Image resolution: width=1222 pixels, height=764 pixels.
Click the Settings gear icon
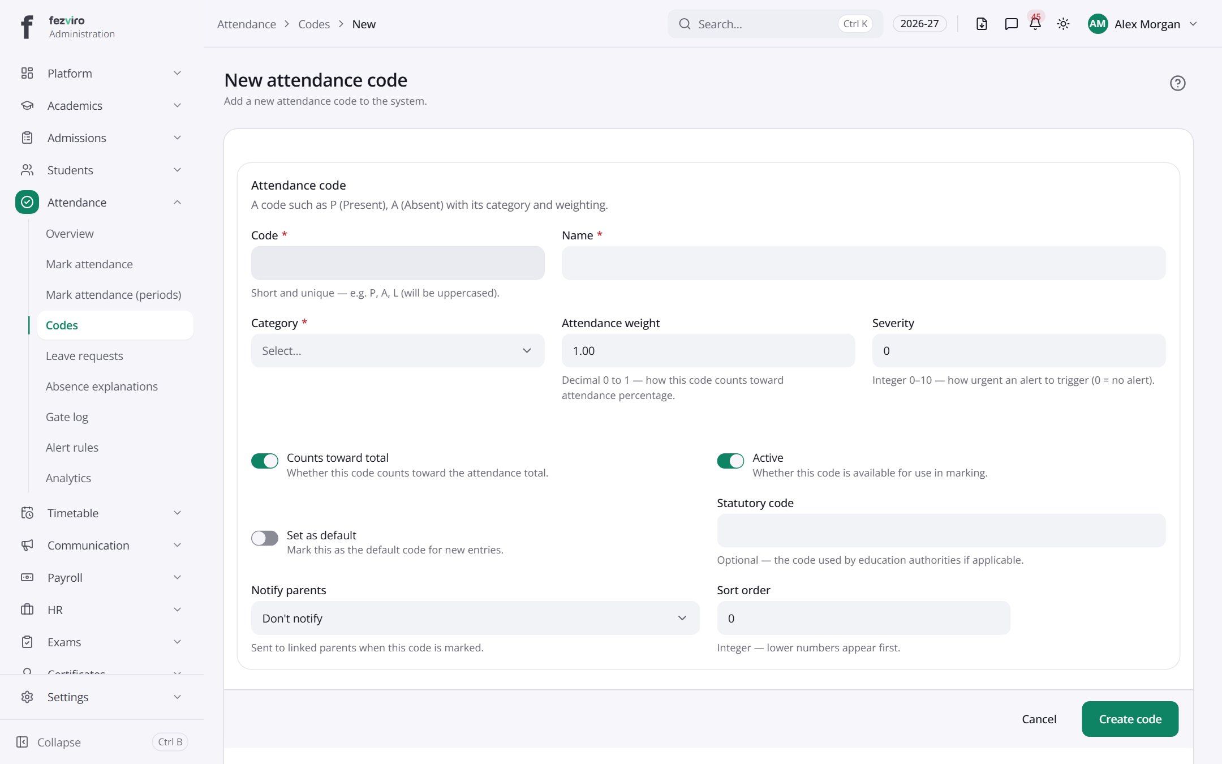(27, 697)
